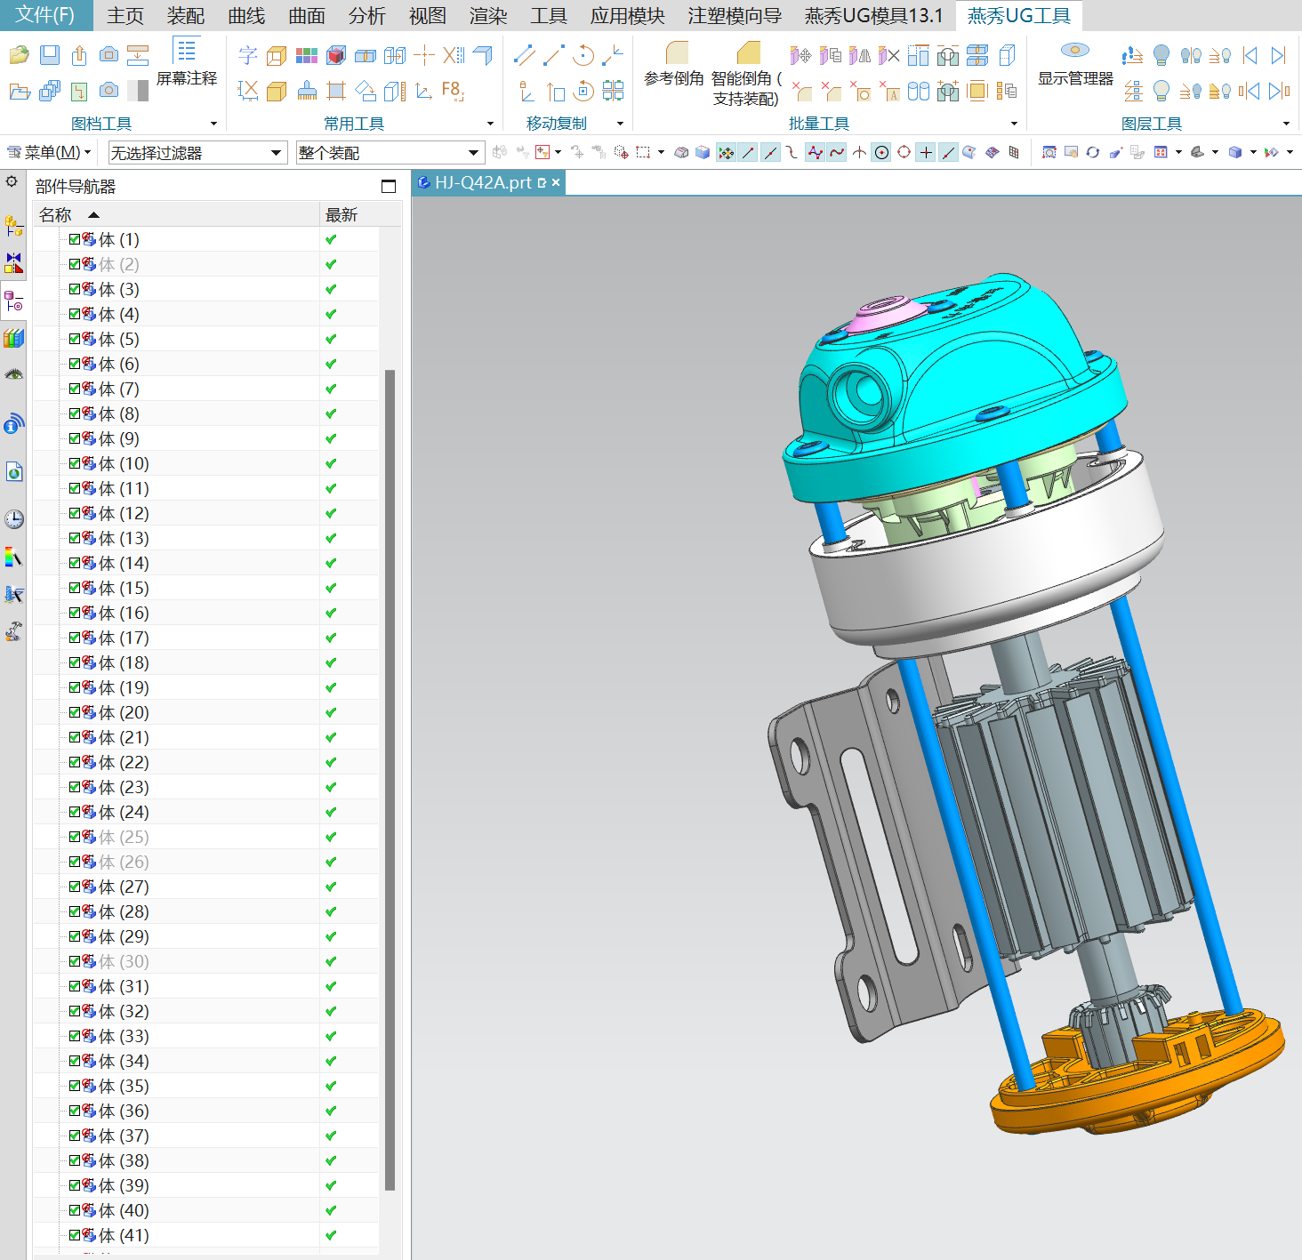
Task: Click the 智能倒角 smart chamfer tool
Action: coord(747,71)
